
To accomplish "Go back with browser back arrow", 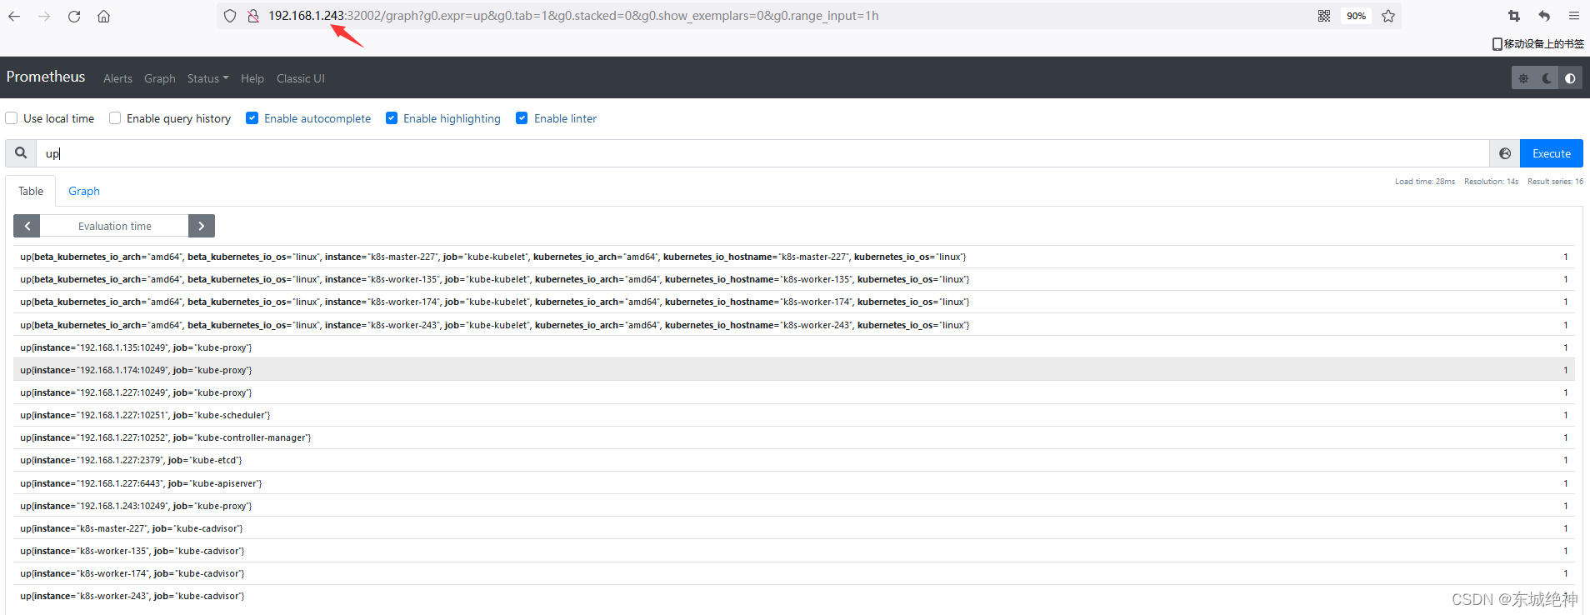I will click(x=14, y=16).
